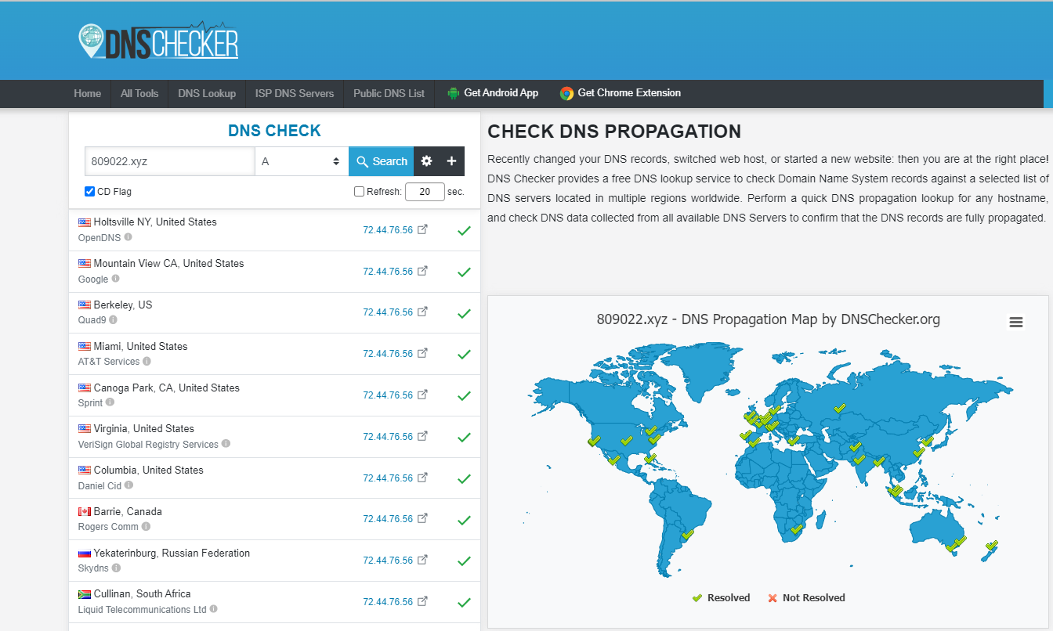Click the Chrome logo icon in navbar
This screenshot has height=631, width=1053.
click(x=565, y=92)
